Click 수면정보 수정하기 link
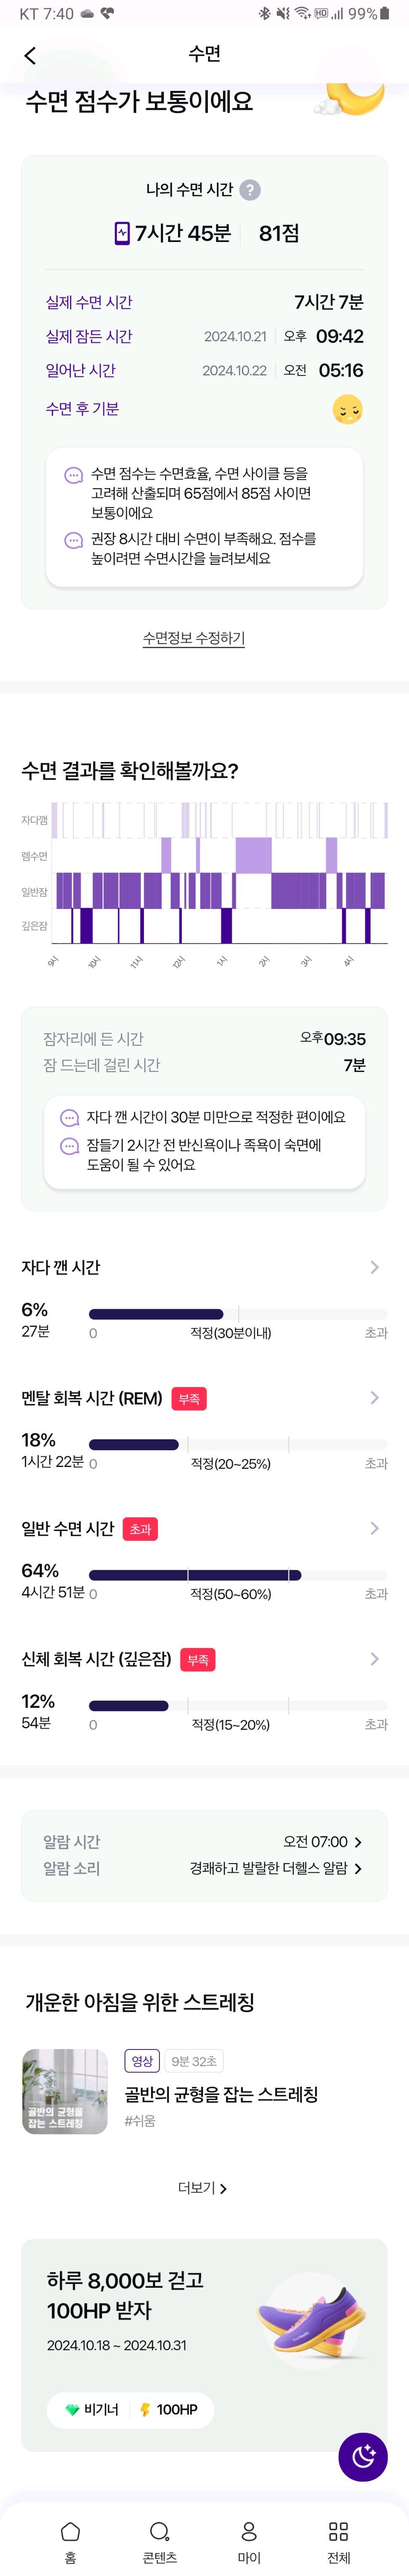Viewport: 409px width, 2576px height. point(194,638)
